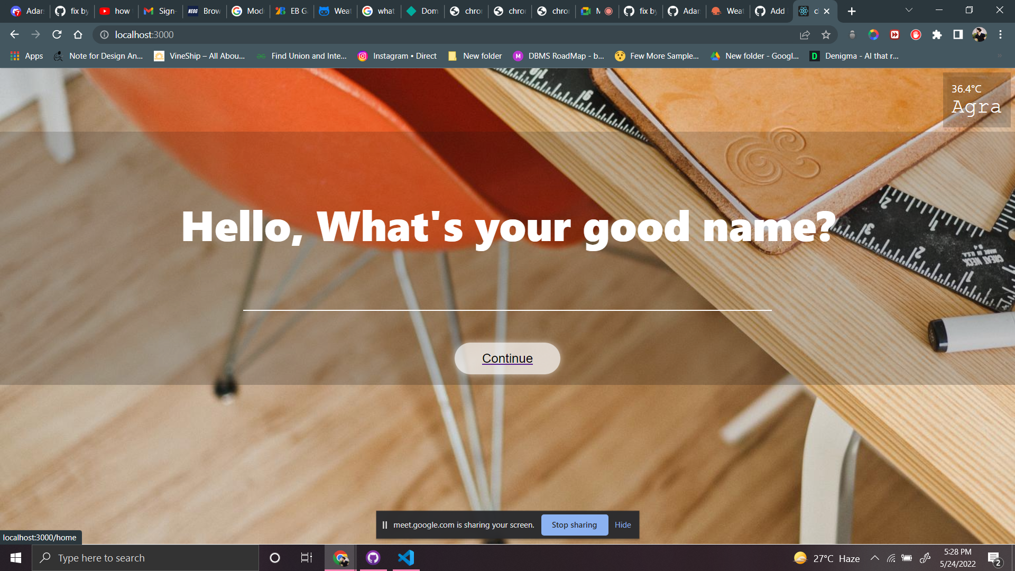Click the Video Speed Controller extension icon

pos(894,34)
